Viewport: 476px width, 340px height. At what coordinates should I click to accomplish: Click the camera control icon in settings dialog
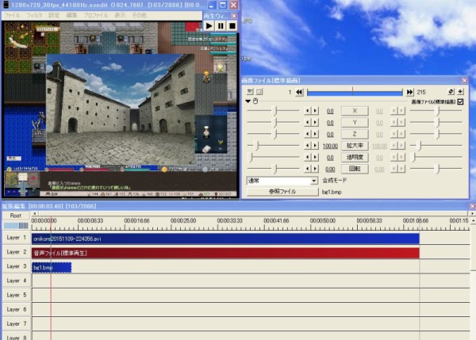click(250, 91)
